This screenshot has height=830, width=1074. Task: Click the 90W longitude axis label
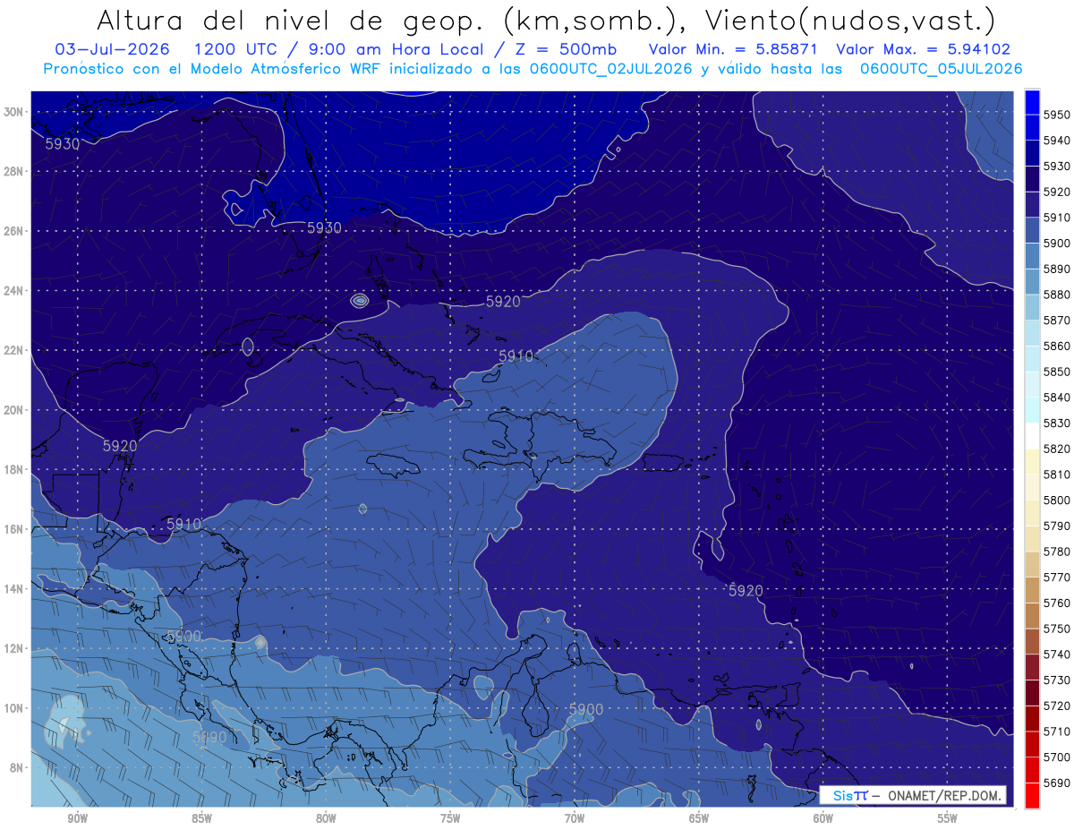(77, 817)
